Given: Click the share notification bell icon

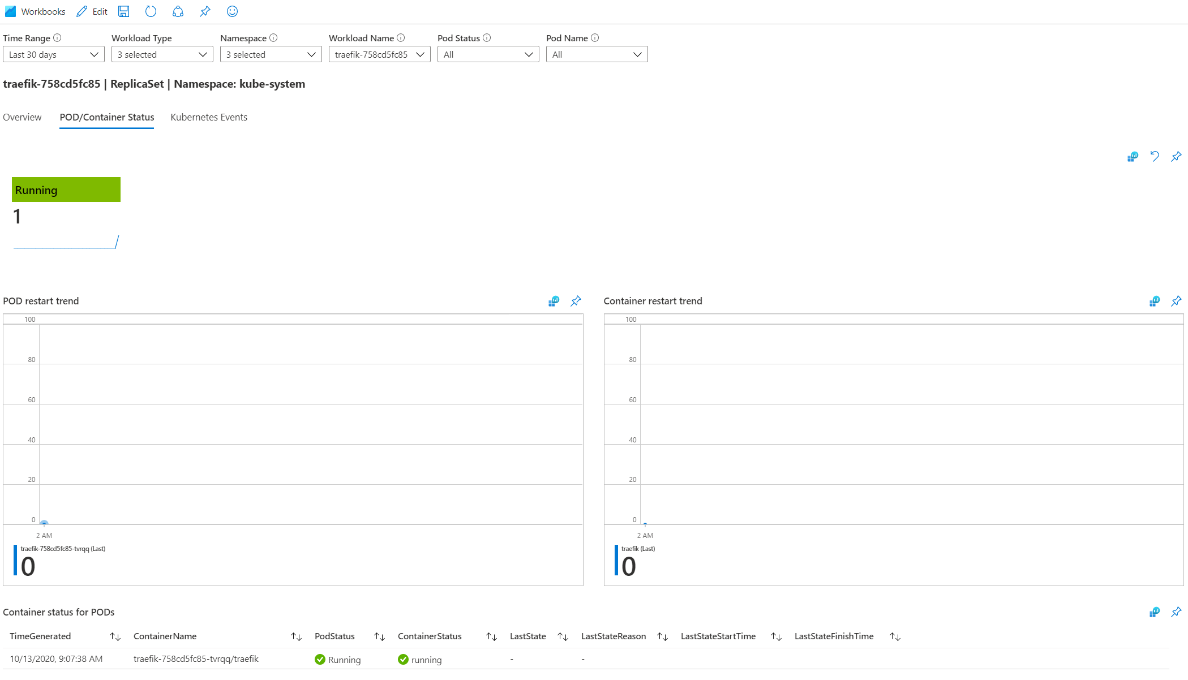Looking at the screenshot, I should point(178,11).
